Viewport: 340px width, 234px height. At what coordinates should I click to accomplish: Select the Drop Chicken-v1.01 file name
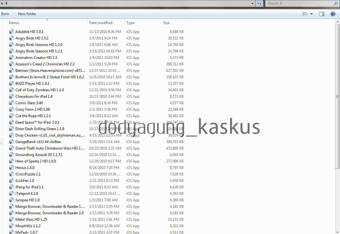click(x=50, y=135)
